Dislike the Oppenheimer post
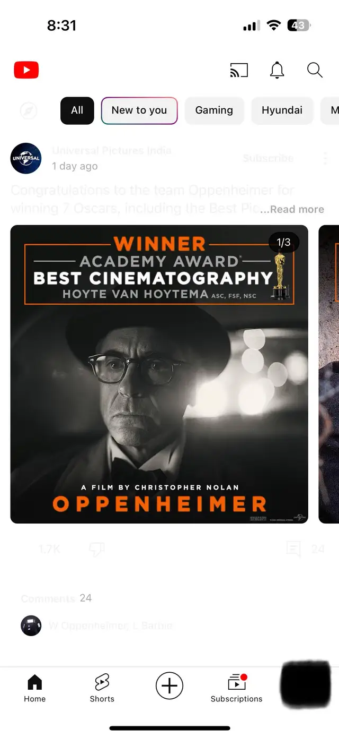 [x=96, y=550]
